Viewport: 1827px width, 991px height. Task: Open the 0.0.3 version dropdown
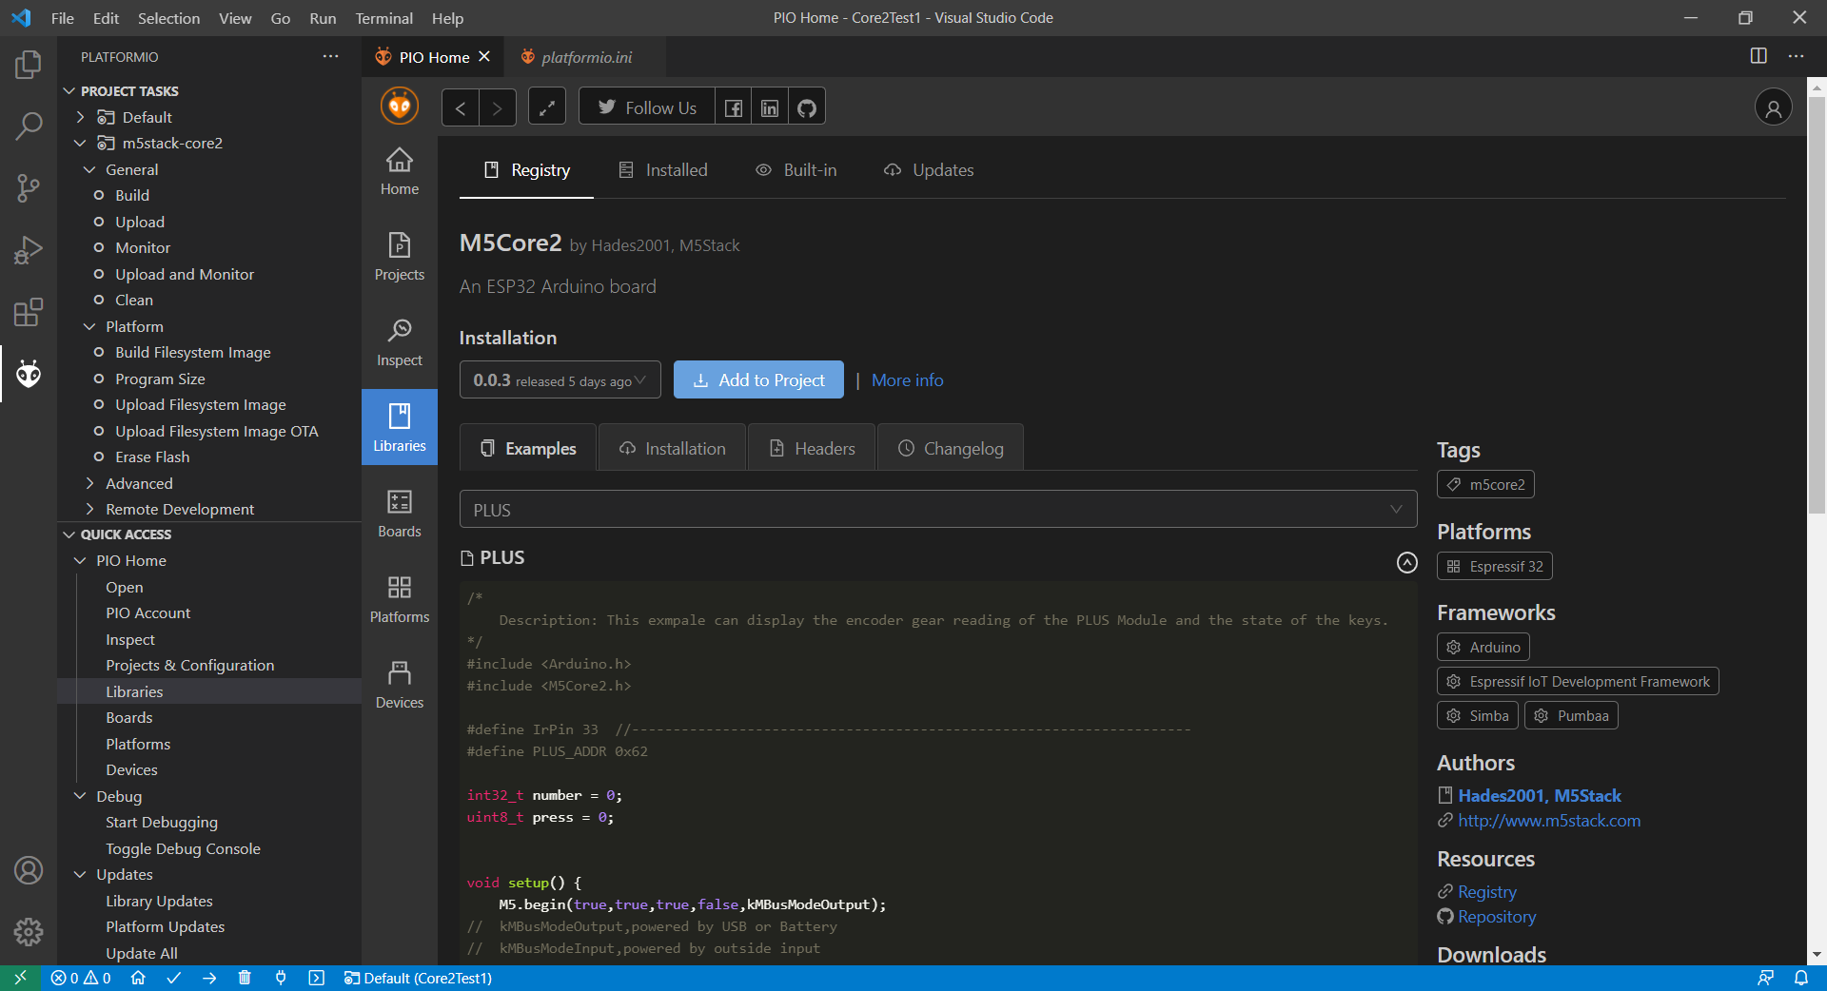pyautogui.click(x=560, y=379)
